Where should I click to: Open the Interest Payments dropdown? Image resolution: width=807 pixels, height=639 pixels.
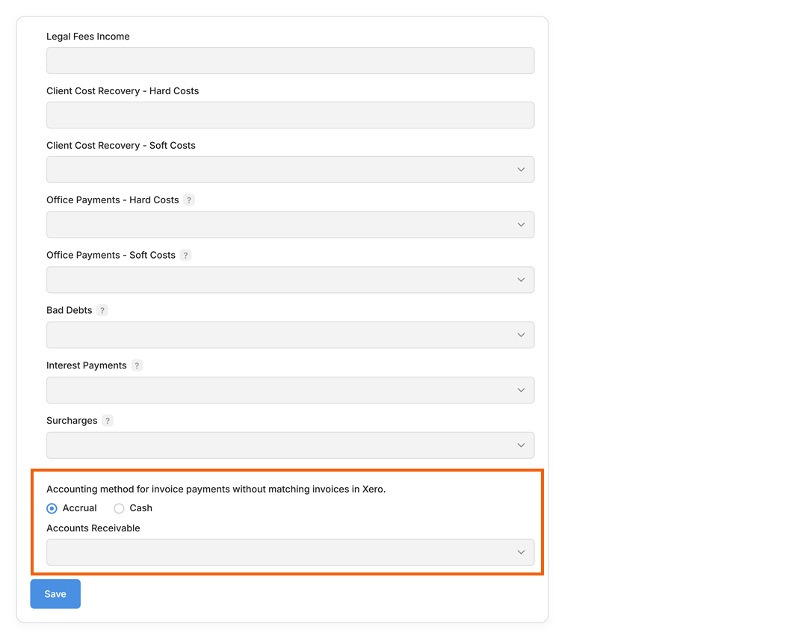(x=290, y=390)
